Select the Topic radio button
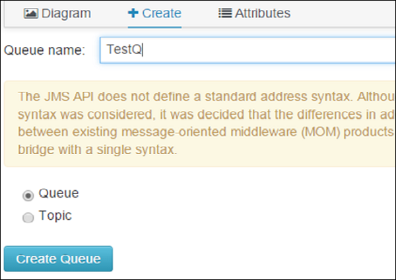The height and width of the screenshot is (280, 396). coord(28,217)
